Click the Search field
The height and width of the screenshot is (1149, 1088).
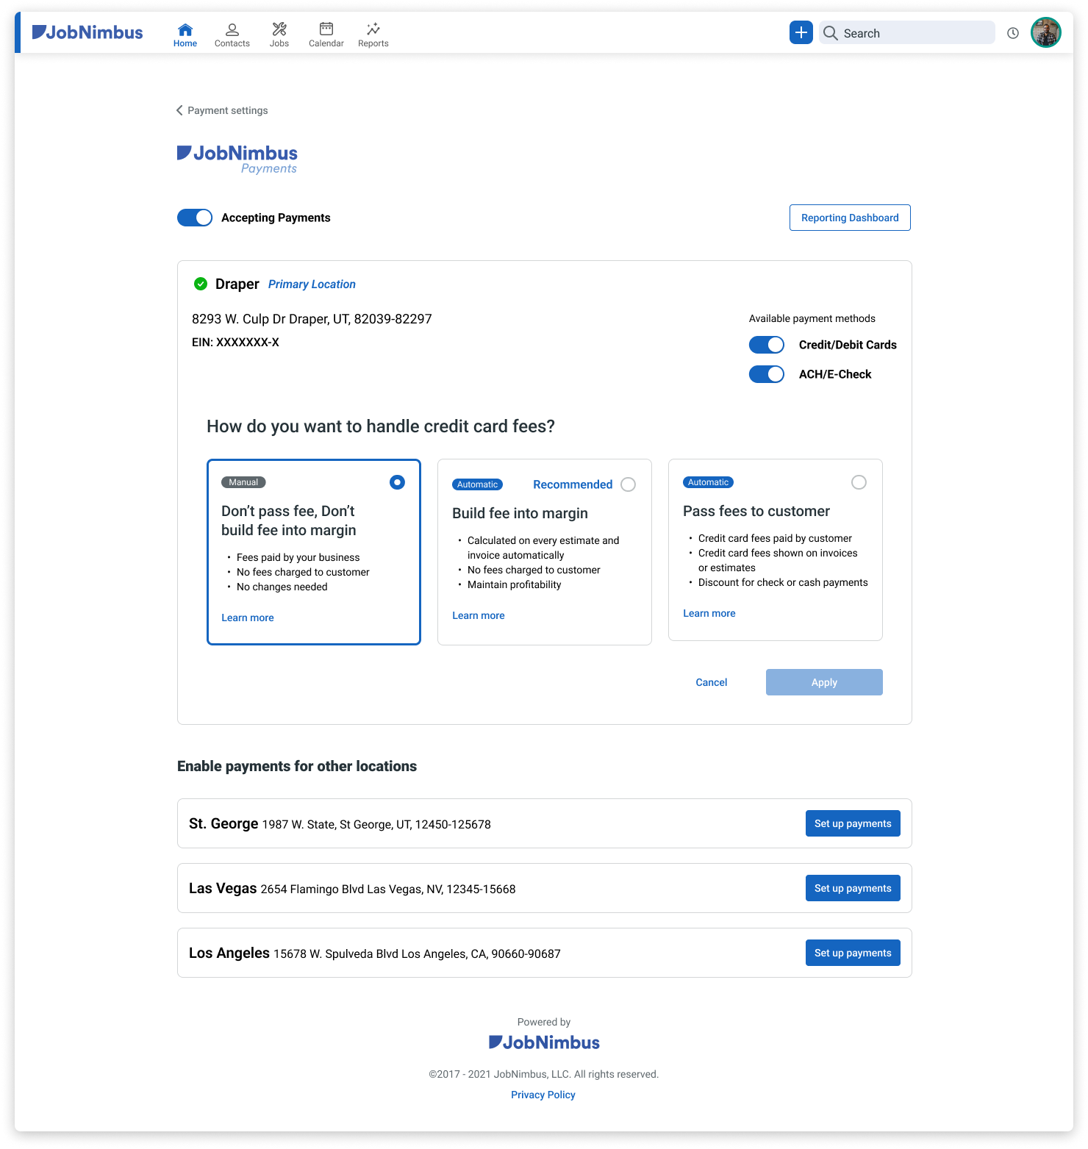(907, 32)
